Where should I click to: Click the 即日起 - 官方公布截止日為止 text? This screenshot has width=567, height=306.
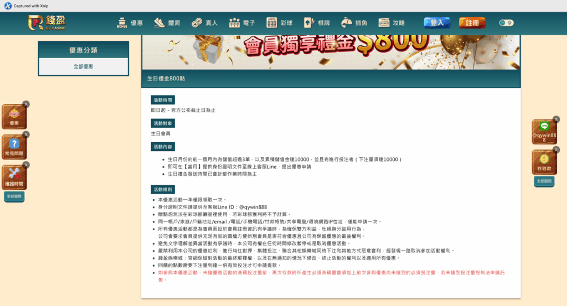183,110
